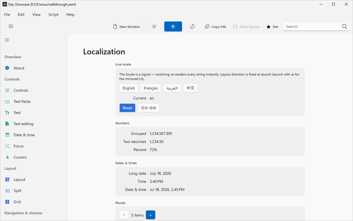Click the Day Showcase app icon in the title bar
This screenshot has width=353, height=221.
point(4,4)
